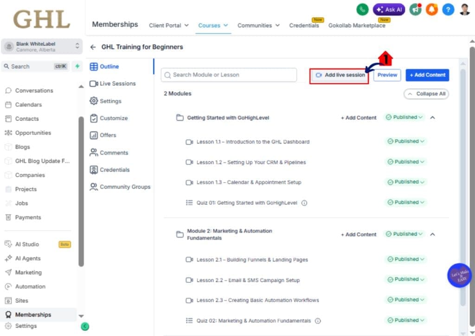Image resolution: width=475 pixels, height=336 pixels.
Task: Open Contacts in the sidebar
Action: [26, 119]
